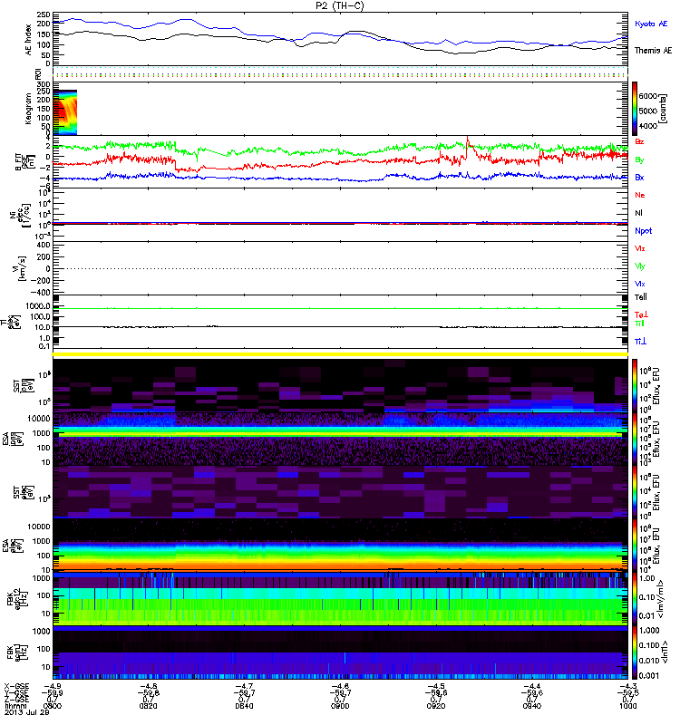This screenshot has width=680, height=725.
Task: Click the 0900 time tick label
Action: click(x=340, y=706)
